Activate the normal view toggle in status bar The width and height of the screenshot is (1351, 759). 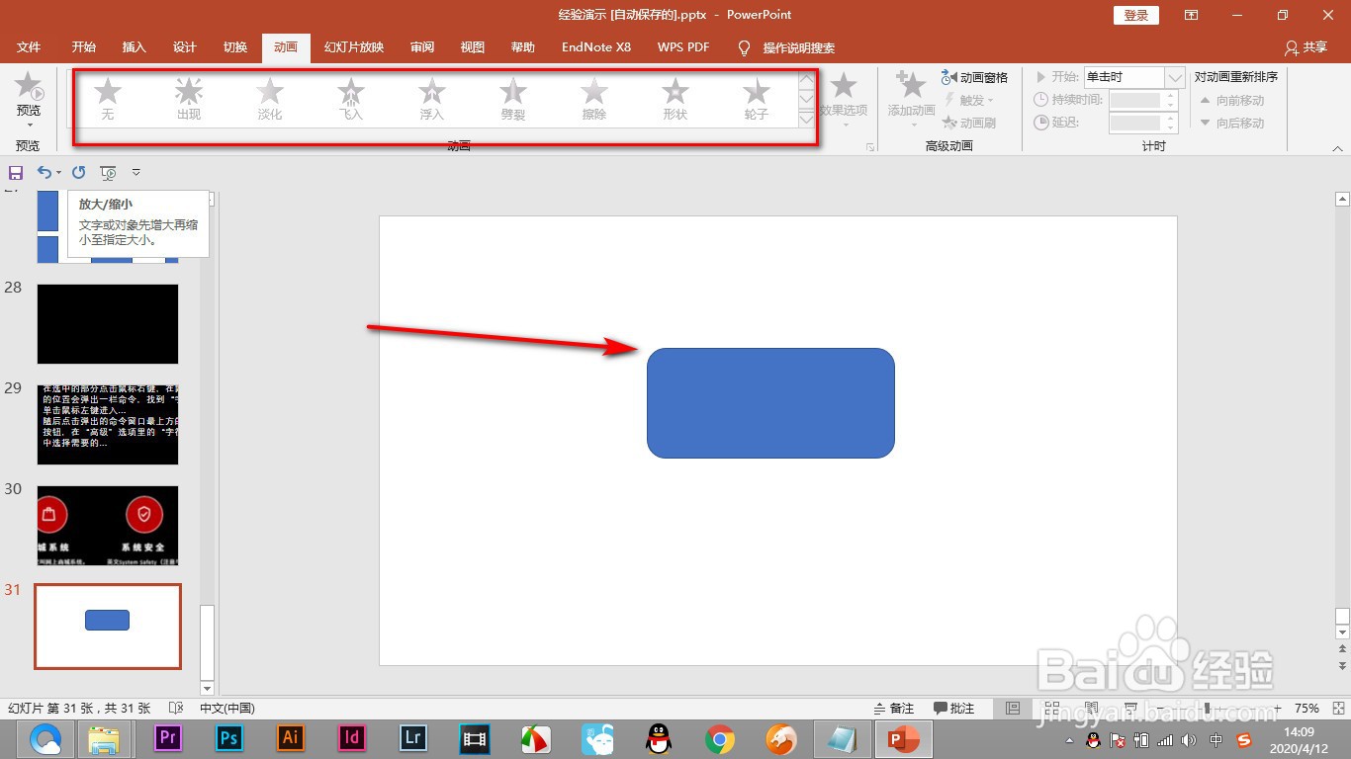point(1012,709)
